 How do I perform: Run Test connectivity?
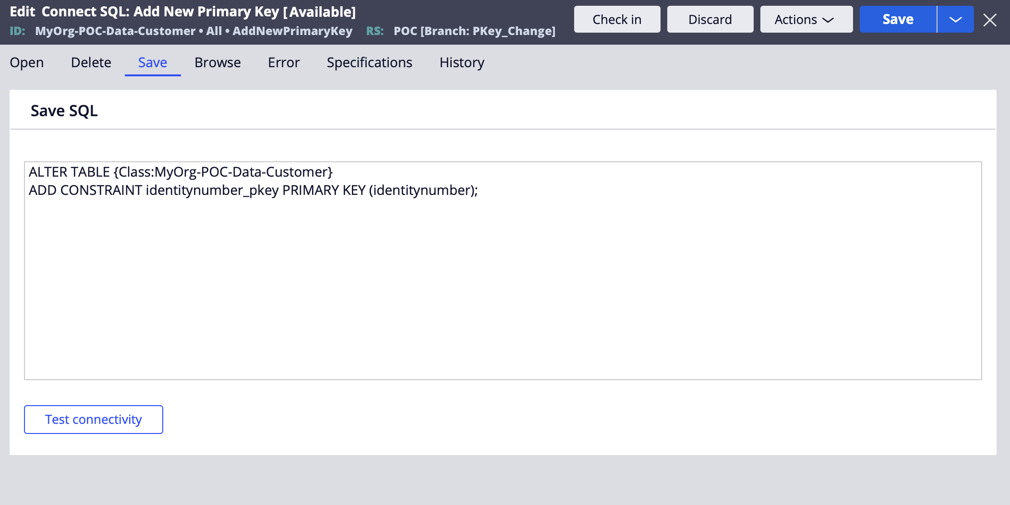pyautogui.click(x=94, y=420)
